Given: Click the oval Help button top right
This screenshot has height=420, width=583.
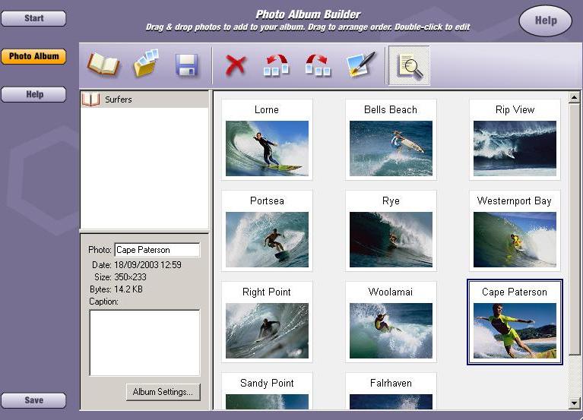Looking at the screenshot, I should [x=545, y=21].
